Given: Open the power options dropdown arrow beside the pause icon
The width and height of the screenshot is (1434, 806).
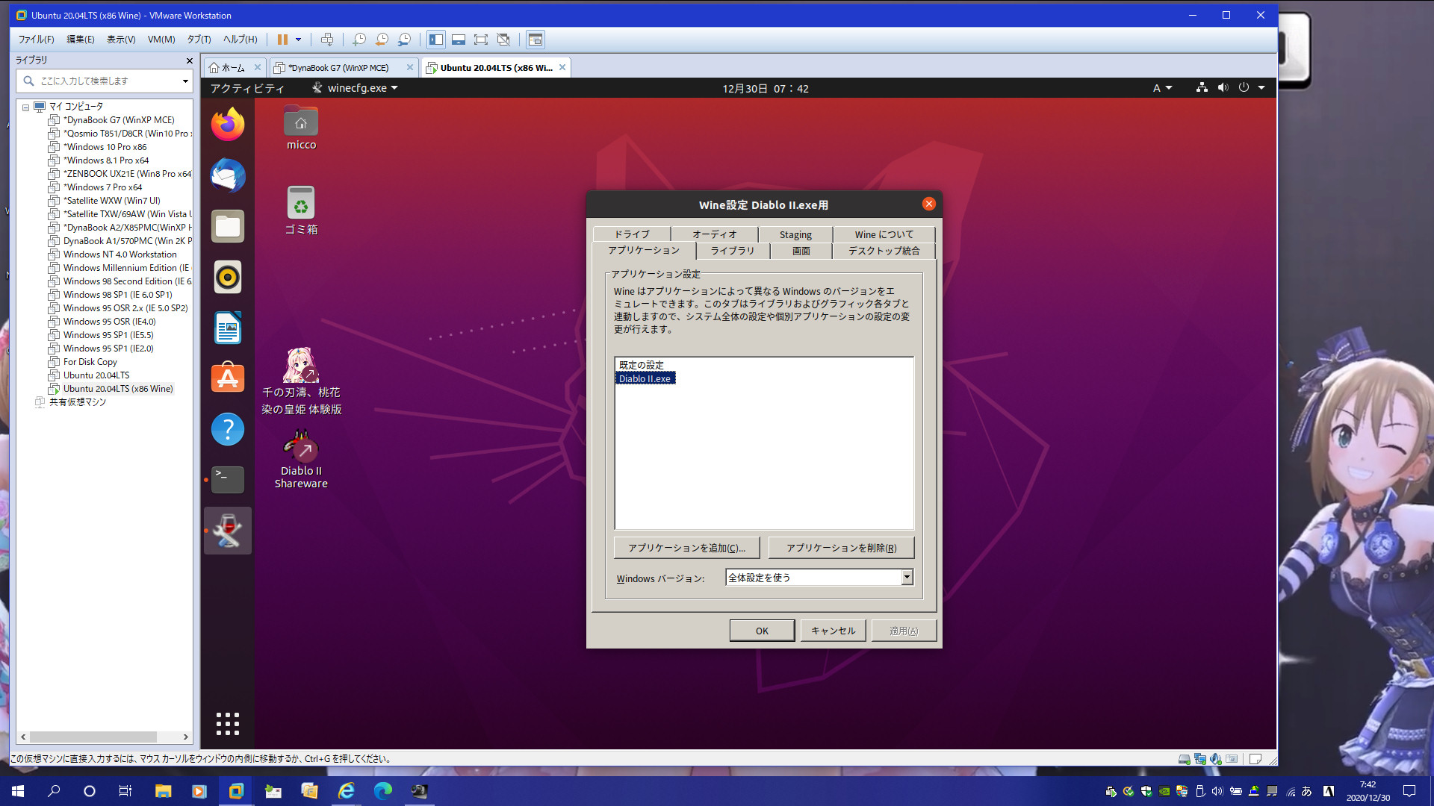Looking at the screenshot, I should click(298, 40).
